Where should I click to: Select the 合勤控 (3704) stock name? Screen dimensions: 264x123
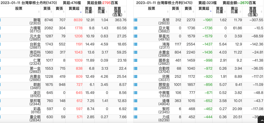coord(164,70)
